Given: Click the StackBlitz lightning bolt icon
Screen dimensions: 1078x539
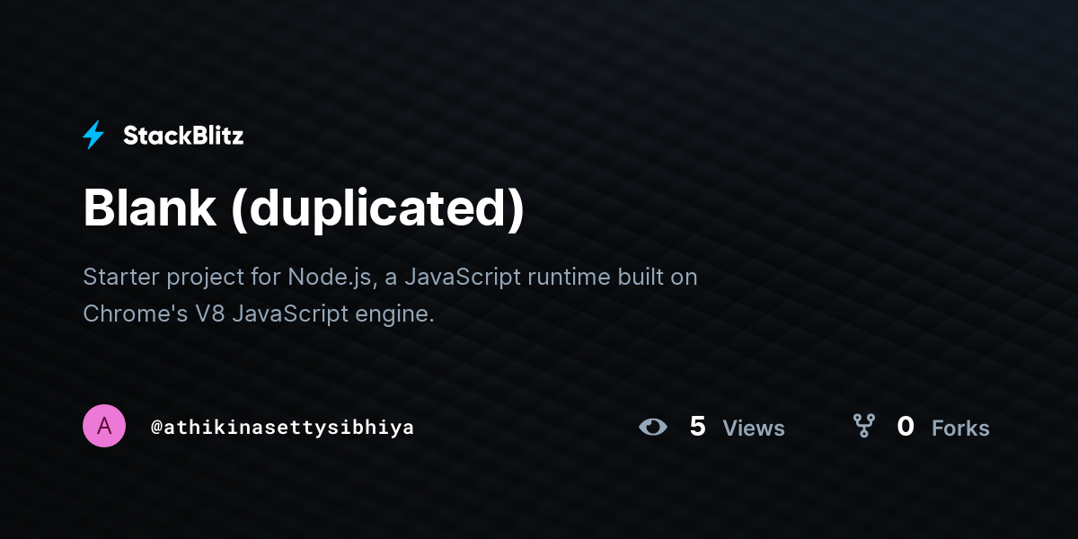Looking at the screenshot, I should [x=93, y=136].
